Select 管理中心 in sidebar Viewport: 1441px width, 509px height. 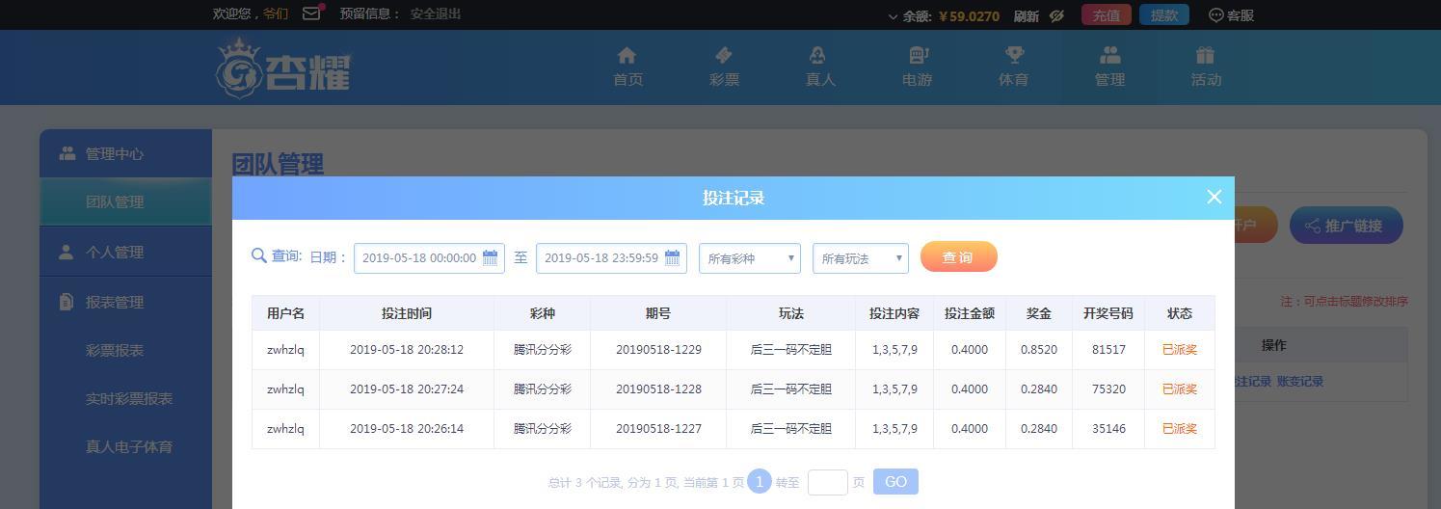coord(125,153)
